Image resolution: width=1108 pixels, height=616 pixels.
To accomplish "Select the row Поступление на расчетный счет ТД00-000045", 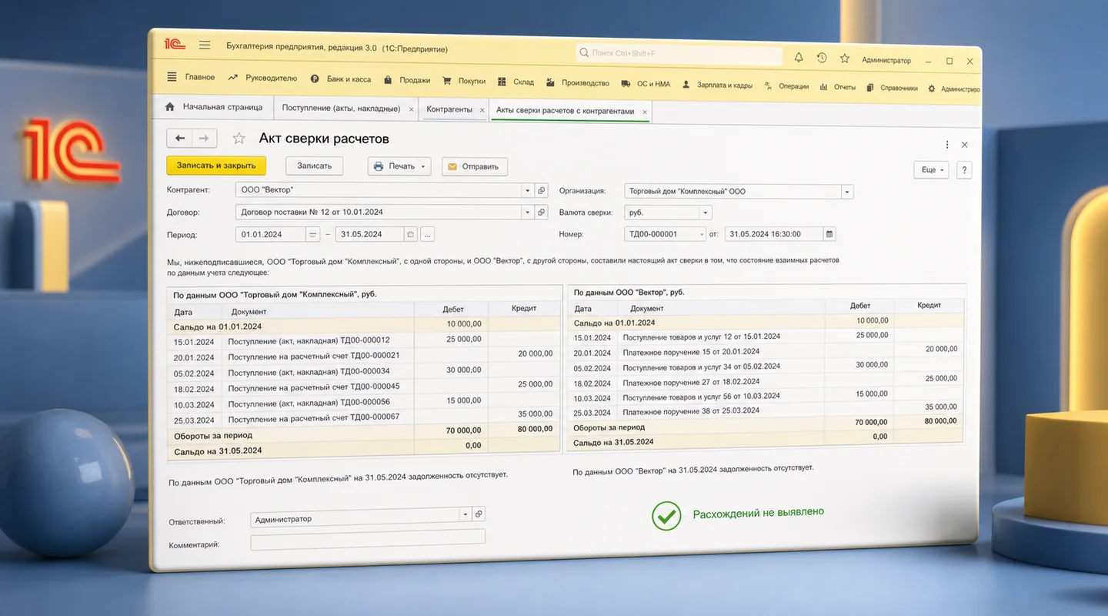I will coord(364,387).
